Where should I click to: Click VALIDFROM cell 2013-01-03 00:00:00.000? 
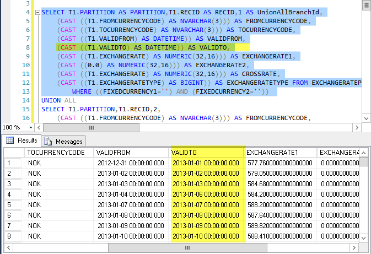(131, 184)
